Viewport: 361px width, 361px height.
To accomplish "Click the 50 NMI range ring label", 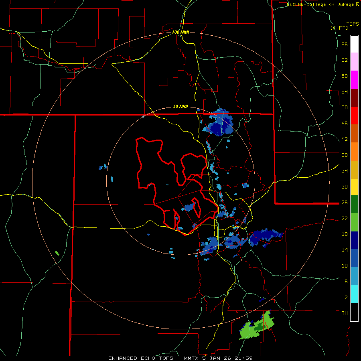I will point(180,106).
